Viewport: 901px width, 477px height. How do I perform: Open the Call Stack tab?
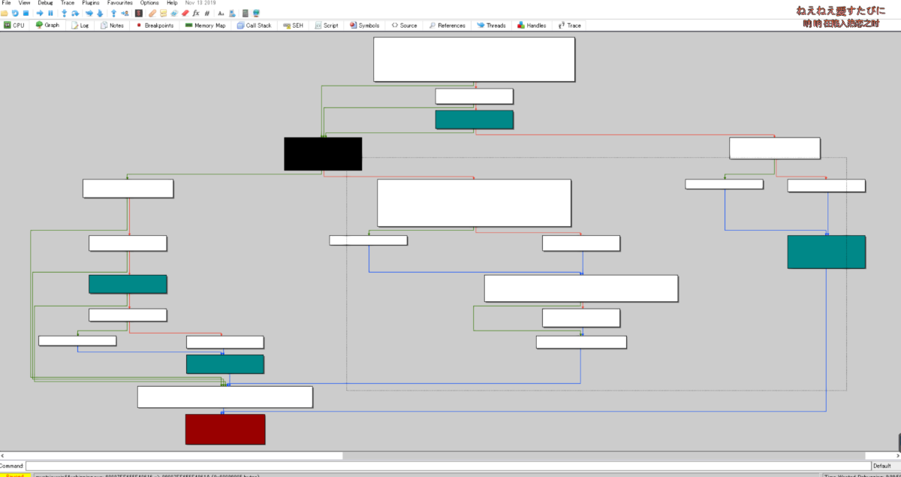254,26
